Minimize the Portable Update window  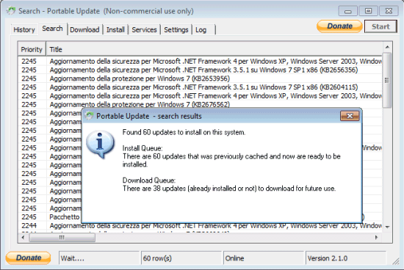coord(347,11)
